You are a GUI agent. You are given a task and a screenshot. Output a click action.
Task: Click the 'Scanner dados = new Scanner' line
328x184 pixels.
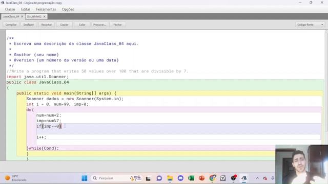(75, 99)
